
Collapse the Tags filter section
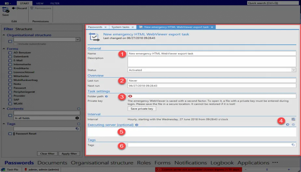(4, 124)
